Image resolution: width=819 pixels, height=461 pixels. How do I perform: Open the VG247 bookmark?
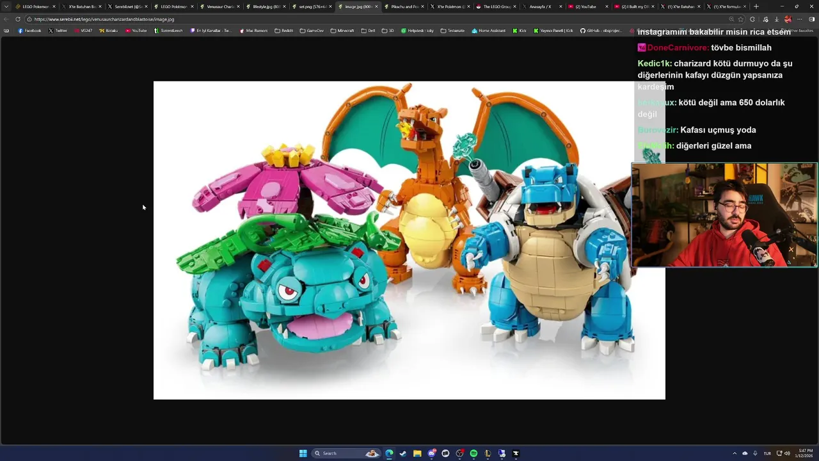(83, 31)
